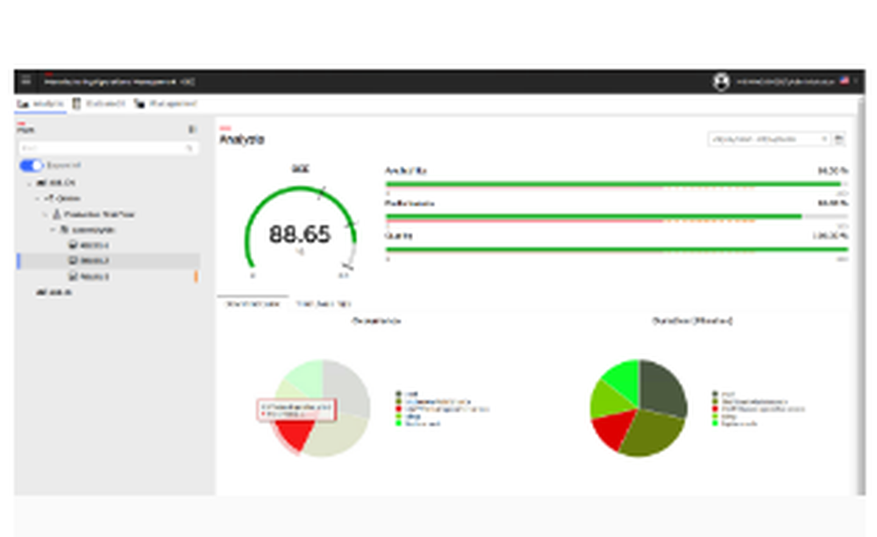The height and width of the screenshot is (537, 877).
Task: Select the Production tree node label
Action: point(99,214)
